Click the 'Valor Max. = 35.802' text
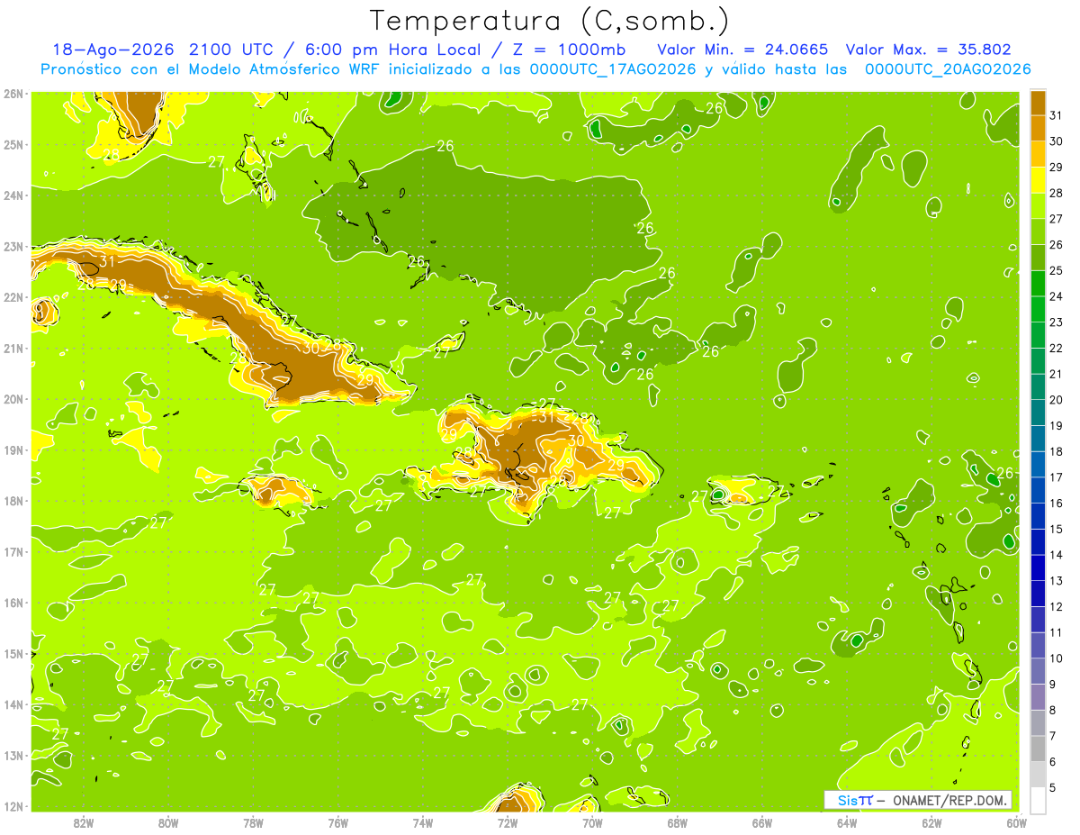 click(927, 50)
